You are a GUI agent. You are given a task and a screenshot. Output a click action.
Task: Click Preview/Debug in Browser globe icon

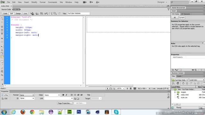pos(37,13)
